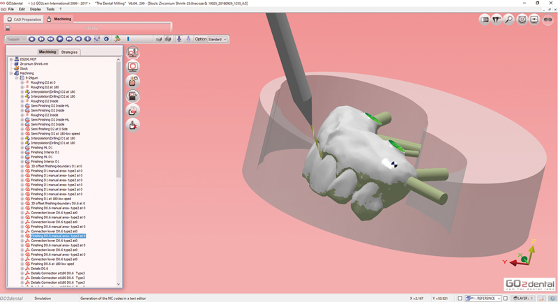Click the gear settings icon at top right
Viewport: 558px width, 302px height.
coord(522,20)
